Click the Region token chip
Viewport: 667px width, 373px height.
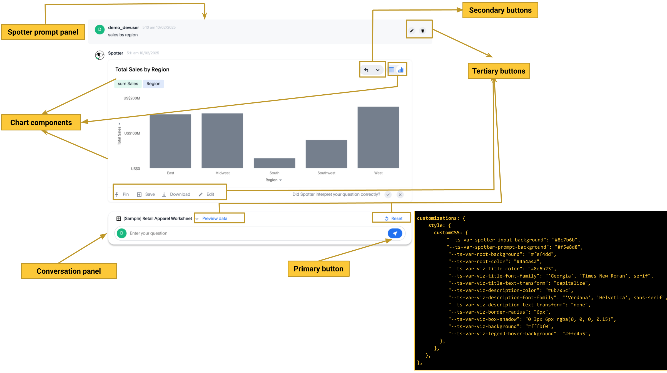click(x=153, y=84)
